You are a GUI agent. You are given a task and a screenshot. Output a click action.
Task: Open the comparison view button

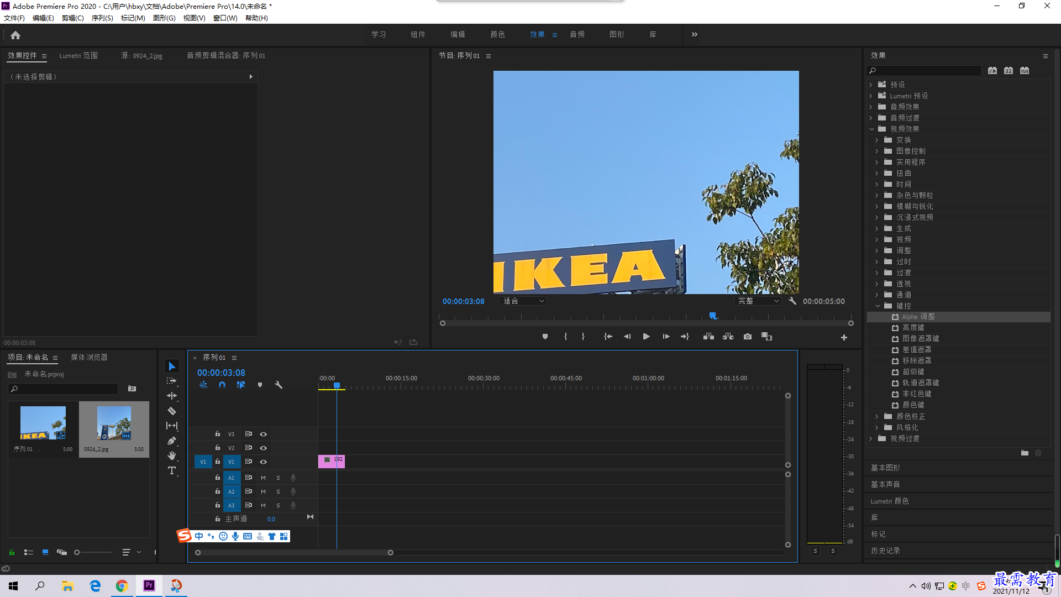tap(766, 337)
